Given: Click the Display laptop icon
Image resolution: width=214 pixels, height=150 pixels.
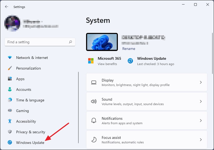Looking at the screenshot, I should (94, 82).
